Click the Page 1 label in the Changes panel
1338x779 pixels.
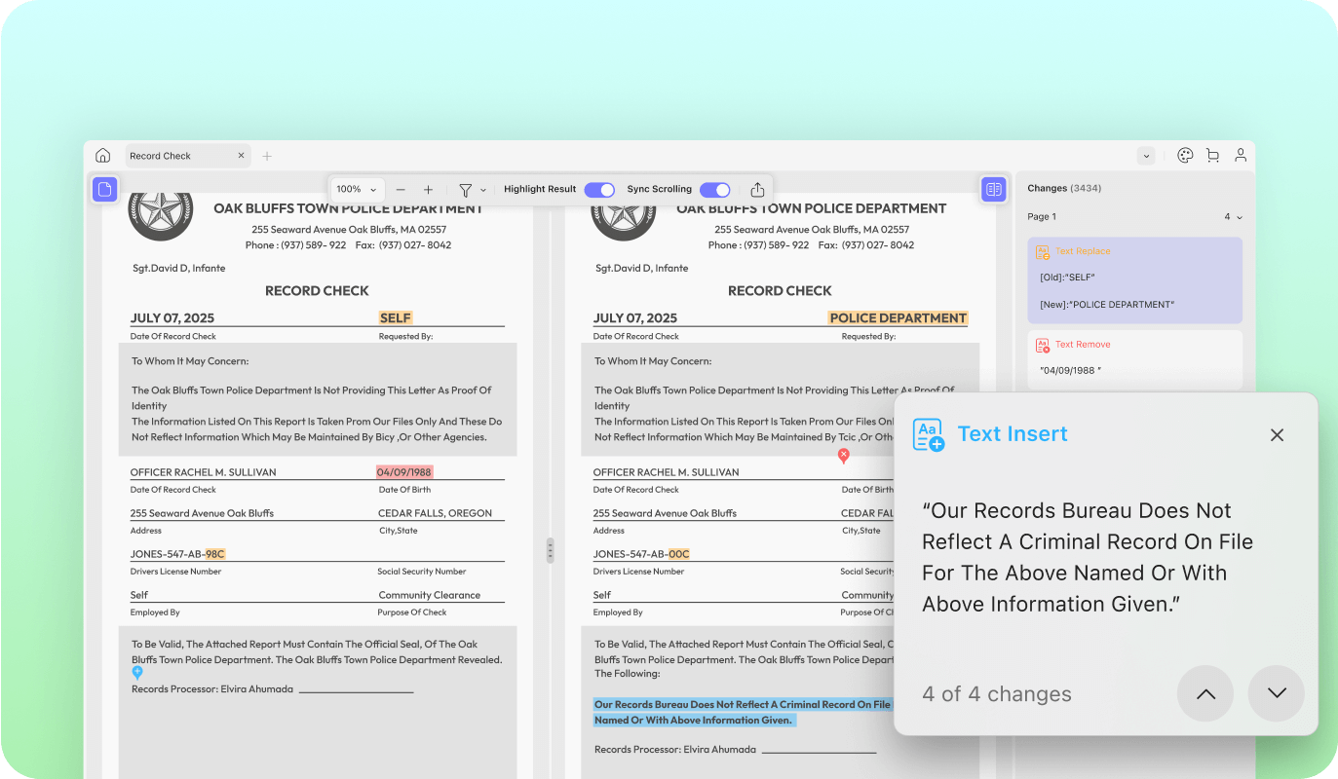point(1042,217)
